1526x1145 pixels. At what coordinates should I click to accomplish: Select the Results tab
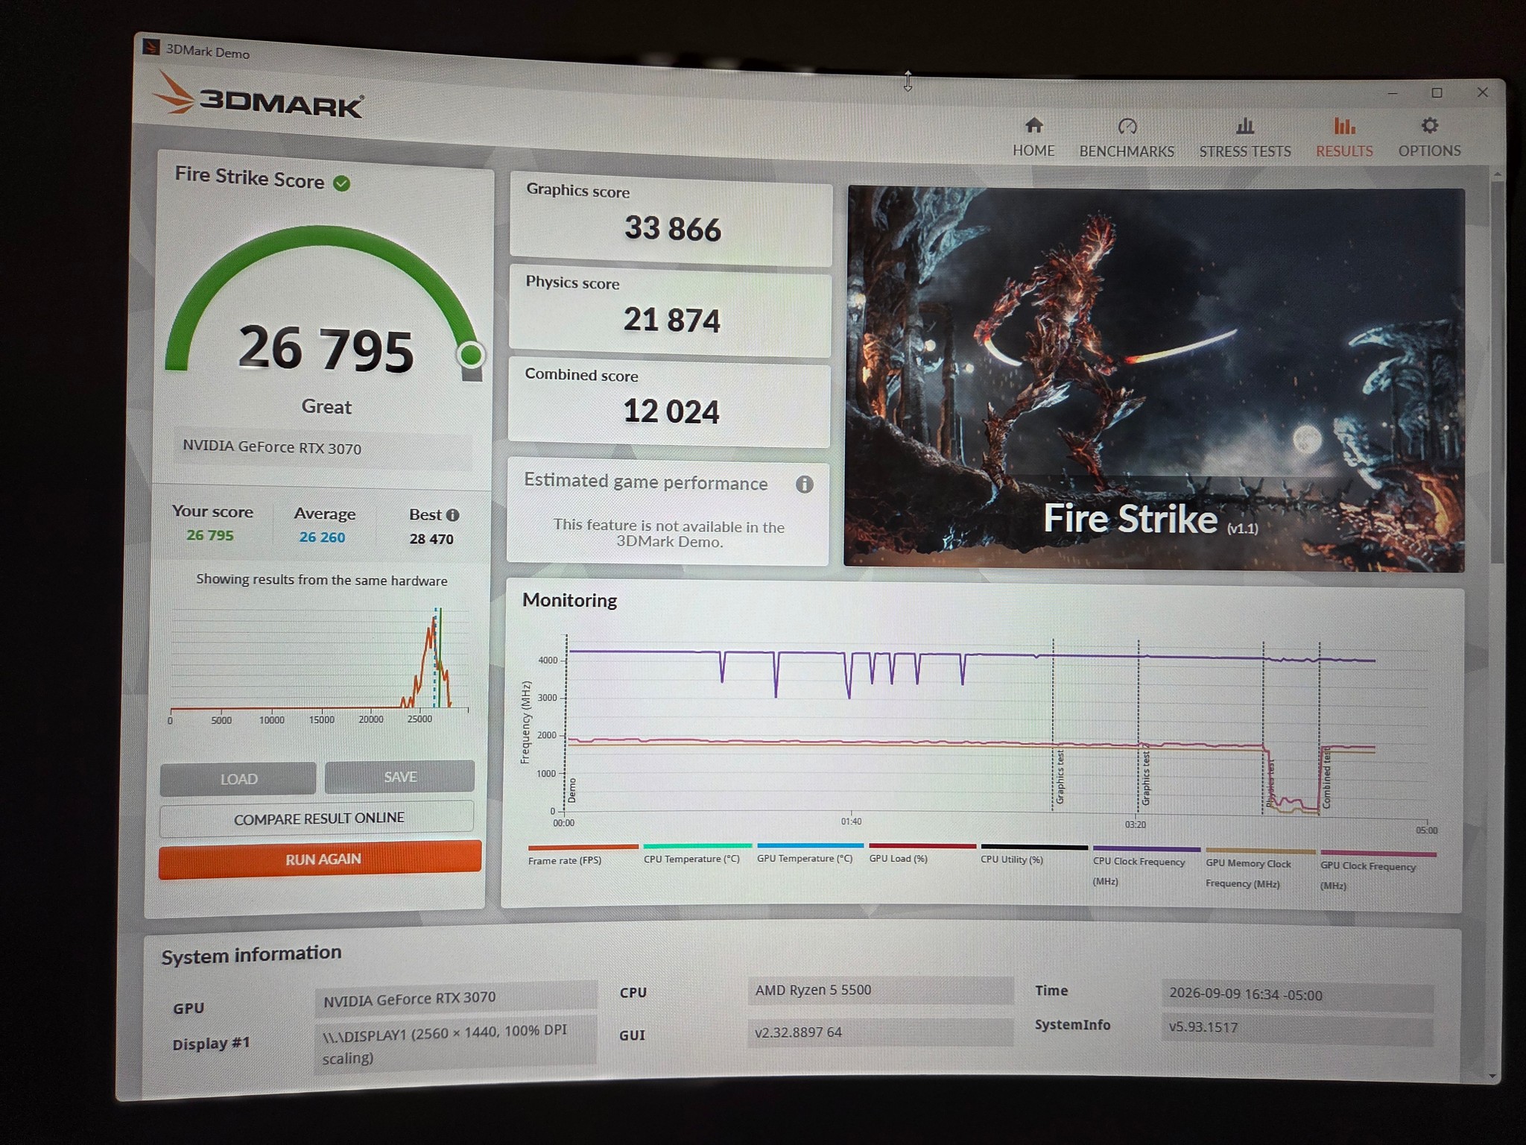coord(1343,138)
